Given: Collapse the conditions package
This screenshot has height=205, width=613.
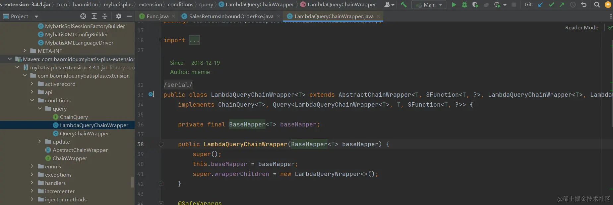Looking at the screenshot, I should 32,100.
